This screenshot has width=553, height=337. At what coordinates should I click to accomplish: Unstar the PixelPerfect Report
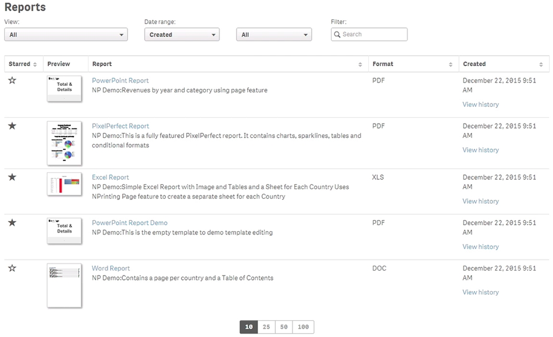[12, 126]
